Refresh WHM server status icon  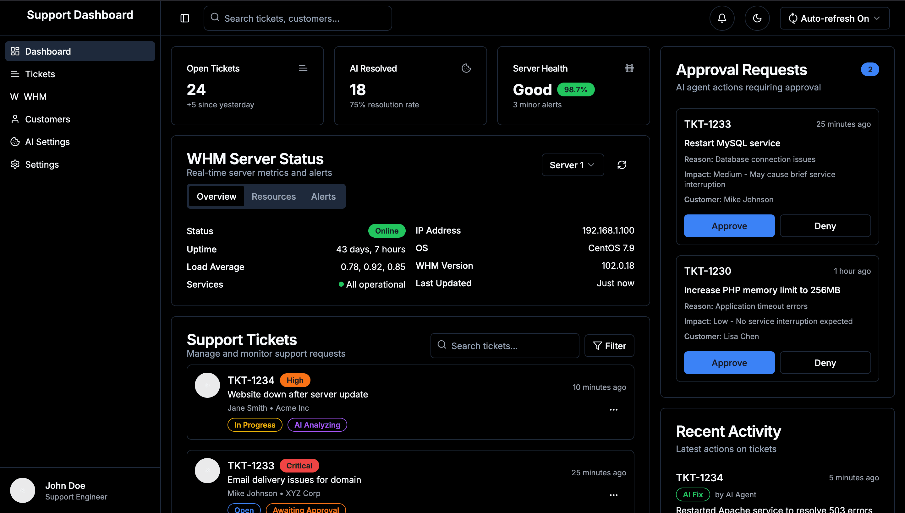tap(622, 165)
